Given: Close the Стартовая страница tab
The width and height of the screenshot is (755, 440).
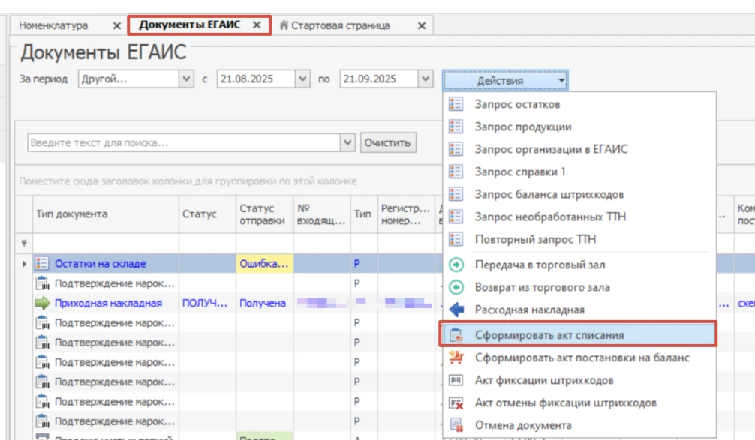Looking at the screenshot, I should [x=421, y=26].
